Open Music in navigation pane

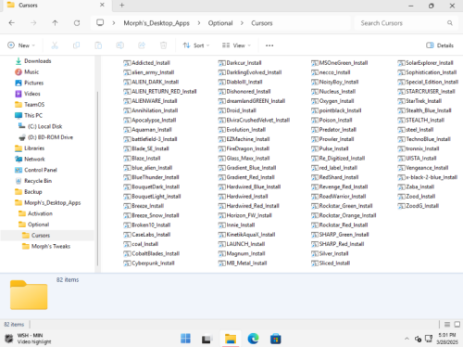click(31, 71)
